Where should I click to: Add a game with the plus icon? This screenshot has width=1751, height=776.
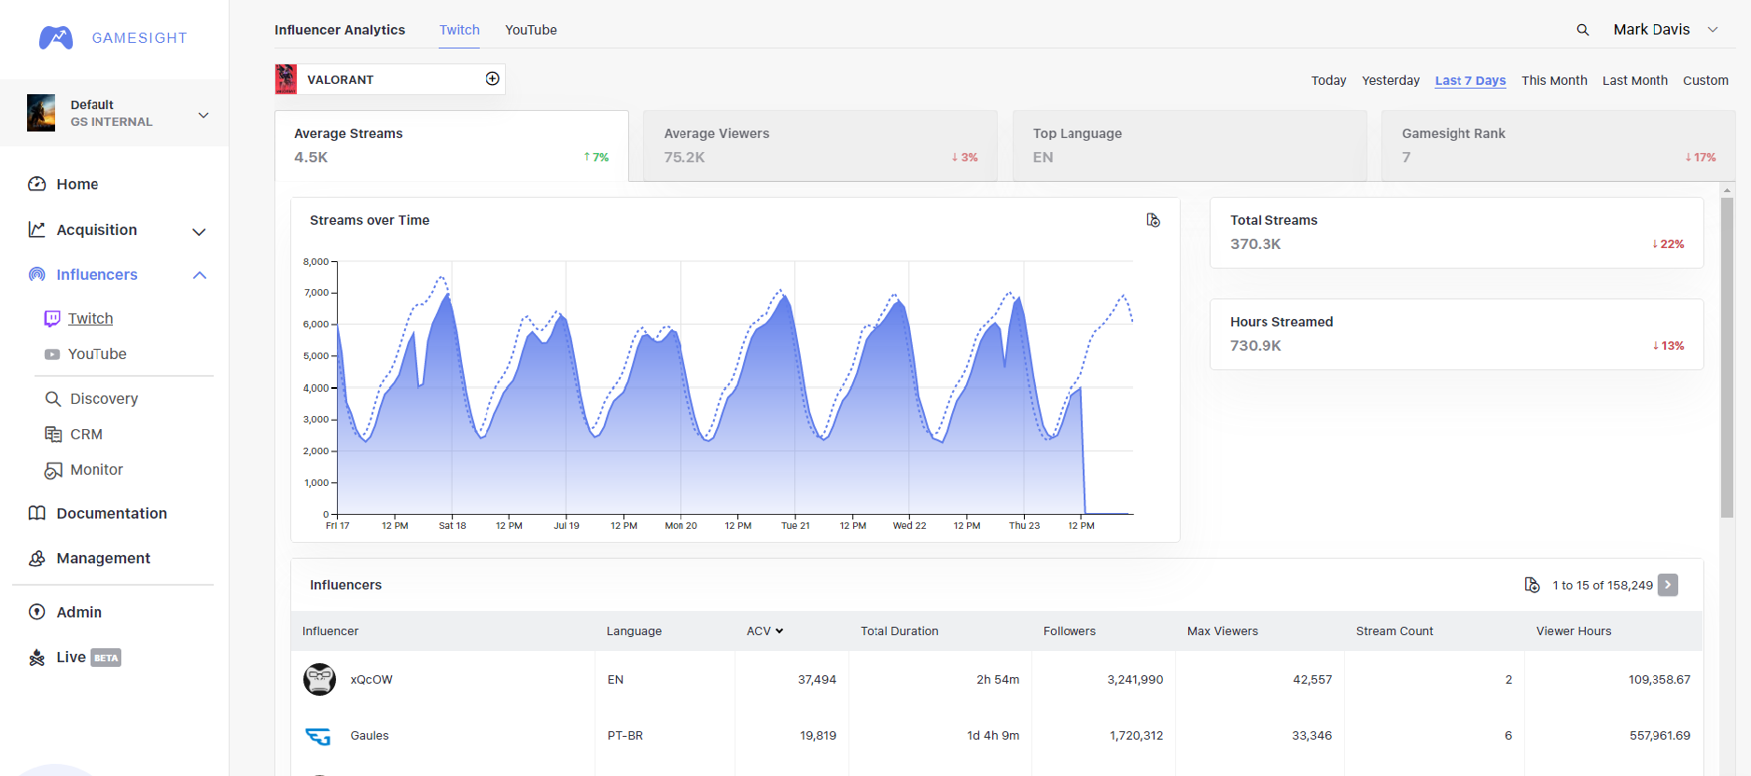[493, 78]
